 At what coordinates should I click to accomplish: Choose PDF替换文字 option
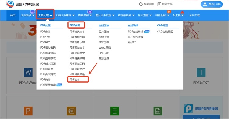click(77, 32)
